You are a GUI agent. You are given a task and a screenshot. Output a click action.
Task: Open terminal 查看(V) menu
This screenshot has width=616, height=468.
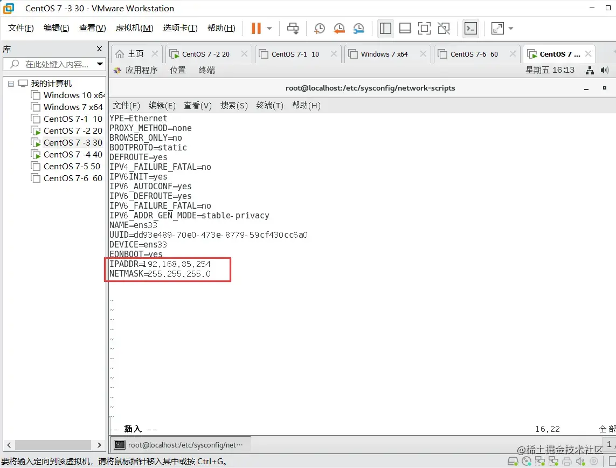198,105
